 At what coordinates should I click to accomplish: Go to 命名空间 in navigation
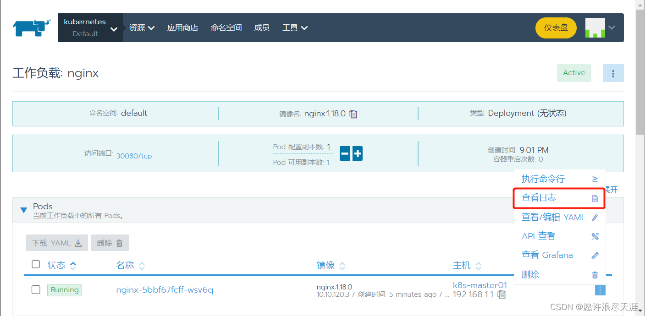(x=226, y=27)
